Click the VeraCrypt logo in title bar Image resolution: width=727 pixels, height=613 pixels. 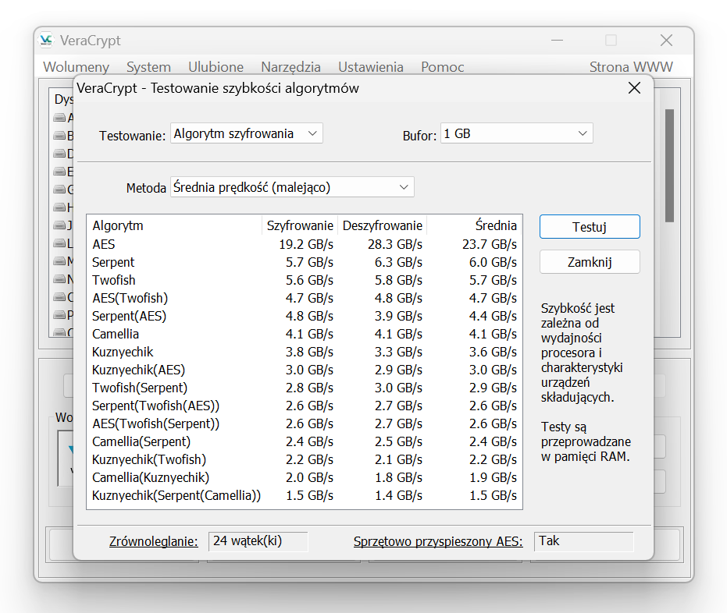(x=47, y=40)
